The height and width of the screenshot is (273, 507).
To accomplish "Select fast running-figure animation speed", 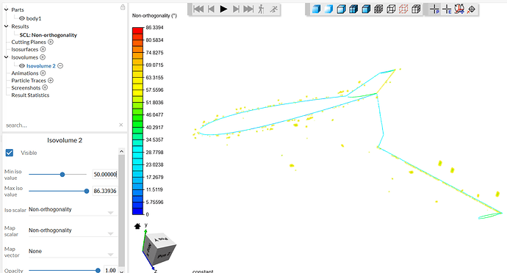I will [273, 9].
